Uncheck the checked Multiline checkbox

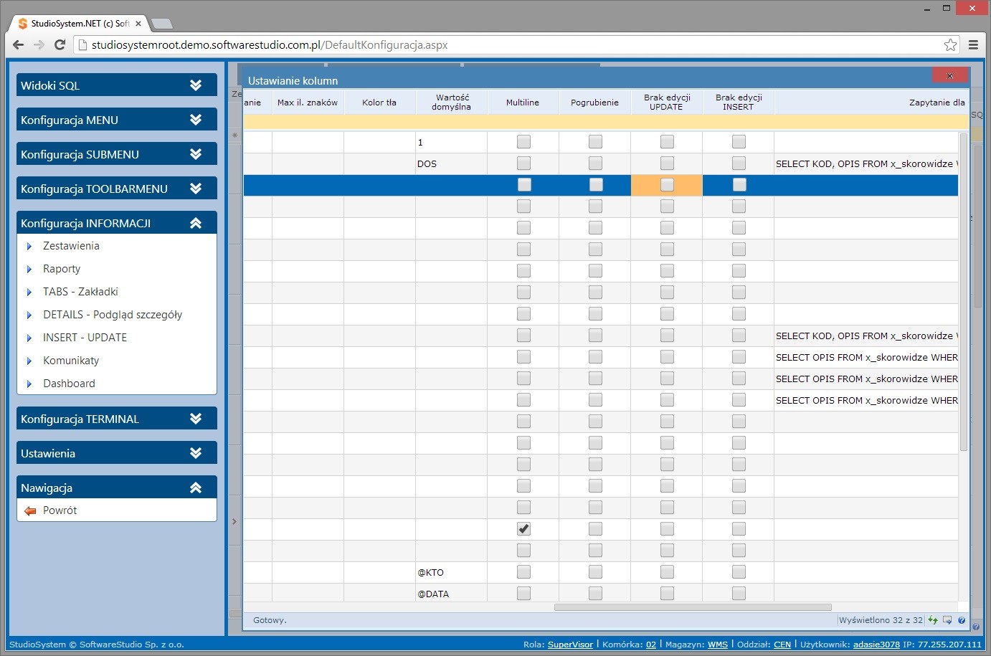(523, 529)
